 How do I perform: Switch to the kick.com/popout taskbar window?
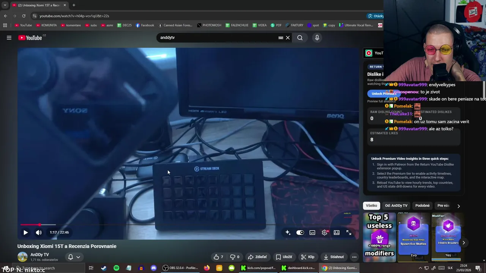coord(258,268)
